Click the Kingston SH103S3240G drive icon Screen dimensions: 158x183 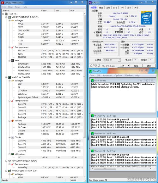(9, 161)
